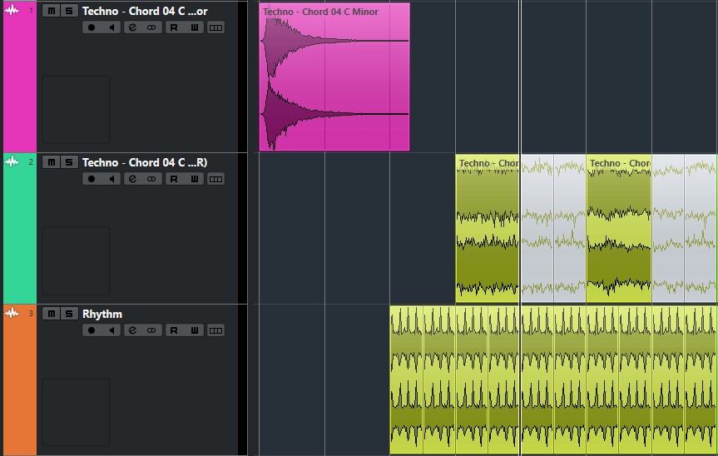Toggle monitor on Techno Chord 04 C ...or track
The width and height of the screenshot is (718, 456).
[111, 27]
